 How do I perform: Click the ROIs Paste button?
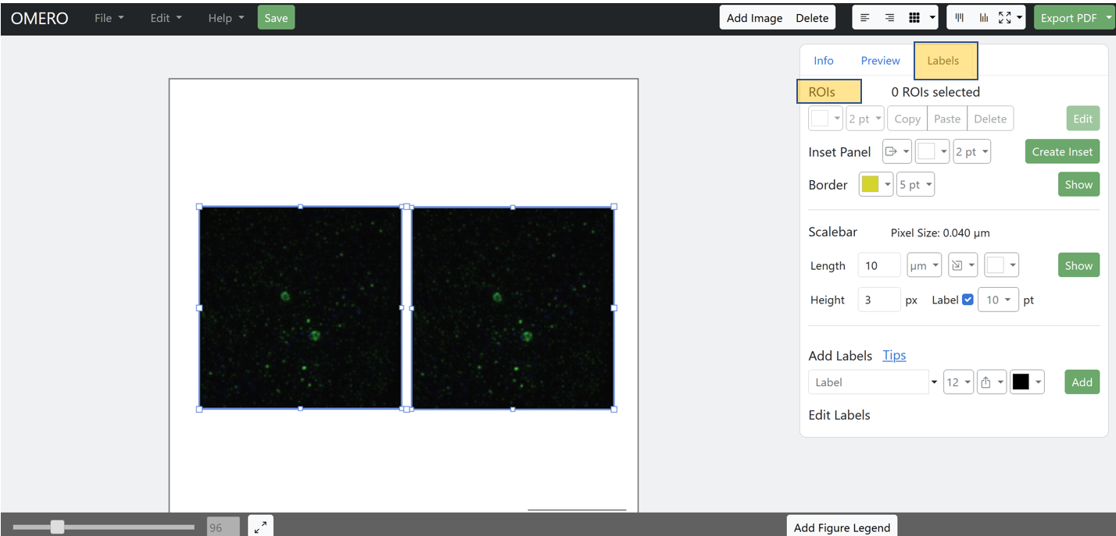947,119
